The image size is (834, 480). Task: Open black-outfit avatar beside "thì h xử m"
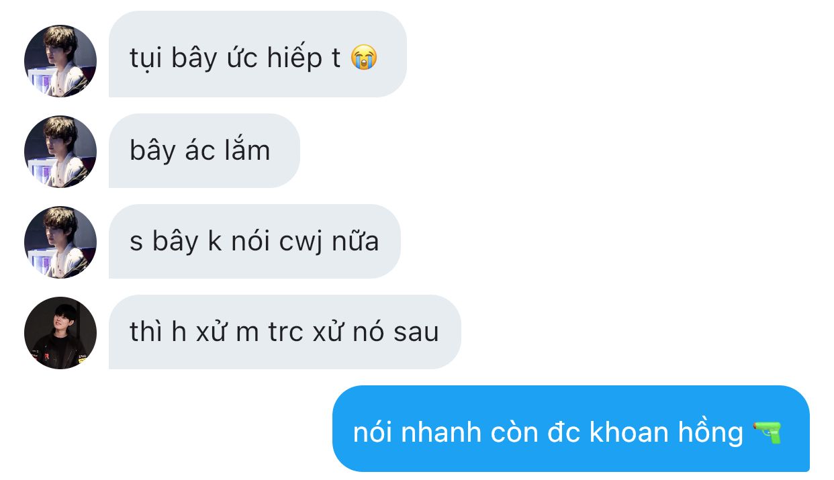click(60, 333)
